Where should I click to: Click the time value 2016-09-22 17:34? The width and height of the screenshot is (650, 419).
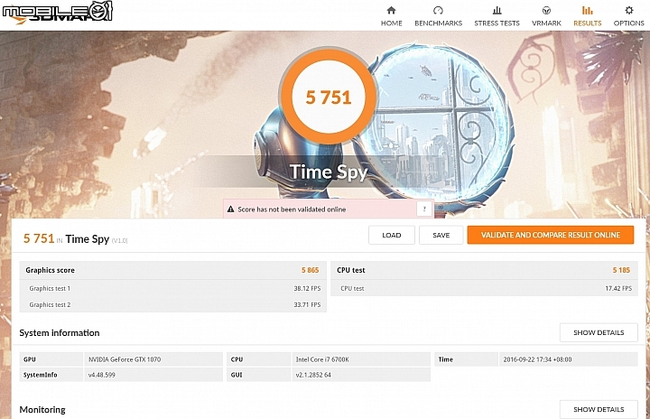[x=537, y=359]
